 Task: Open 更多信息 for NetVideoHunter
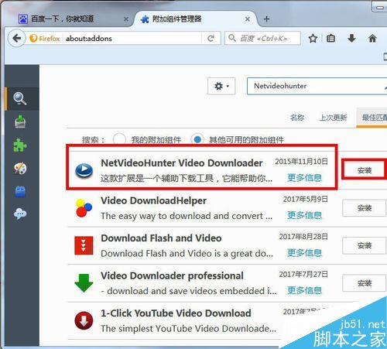click(x=304, y=178)
